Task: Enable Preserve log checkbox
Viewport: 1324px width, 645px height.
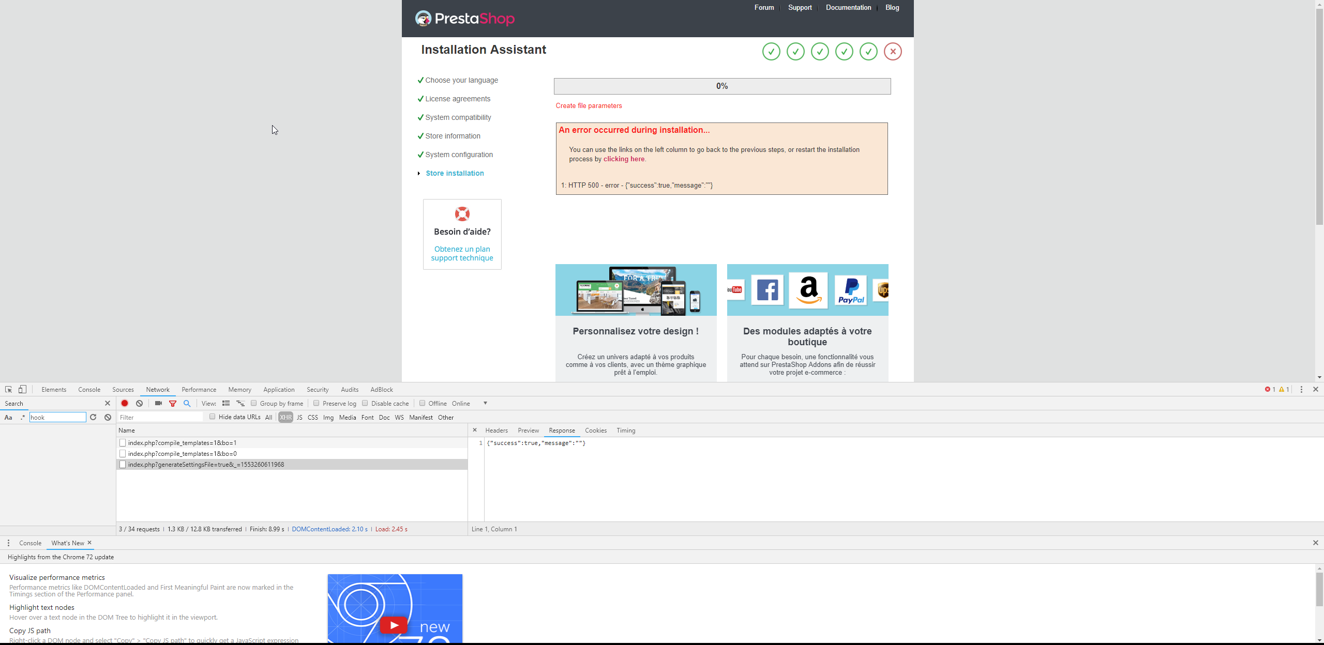Action: [316, 403]
